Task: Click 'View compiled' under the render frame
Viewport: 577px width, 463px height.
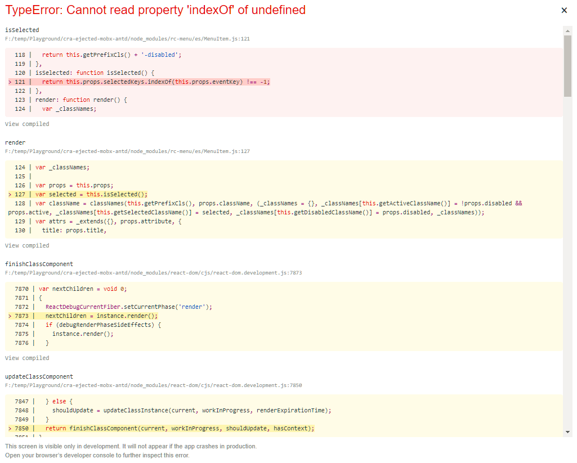Action: tap(26, 245)
